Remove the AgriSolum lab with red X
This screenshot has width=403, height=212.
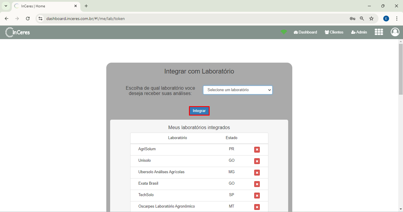tap(257, 150)
